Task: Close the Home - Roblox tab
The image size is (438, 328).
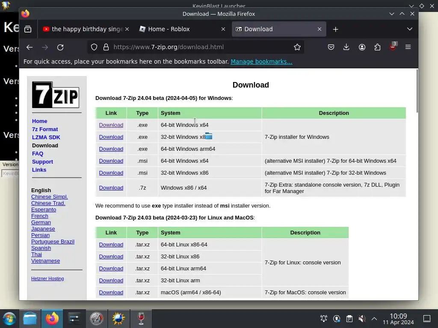Action: 223,29
